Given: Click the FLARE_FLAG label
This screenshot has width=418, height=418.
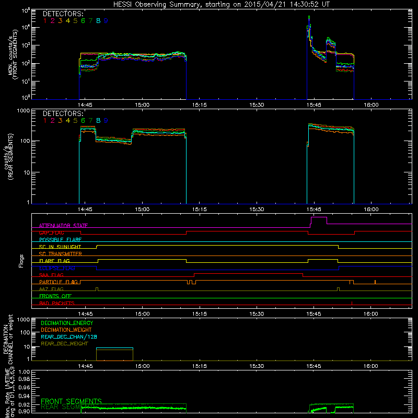Looking at the screenshot, I should [x=54, y=261].
